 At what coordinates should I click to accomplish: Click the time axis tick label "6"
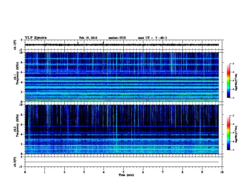(143, 172)
